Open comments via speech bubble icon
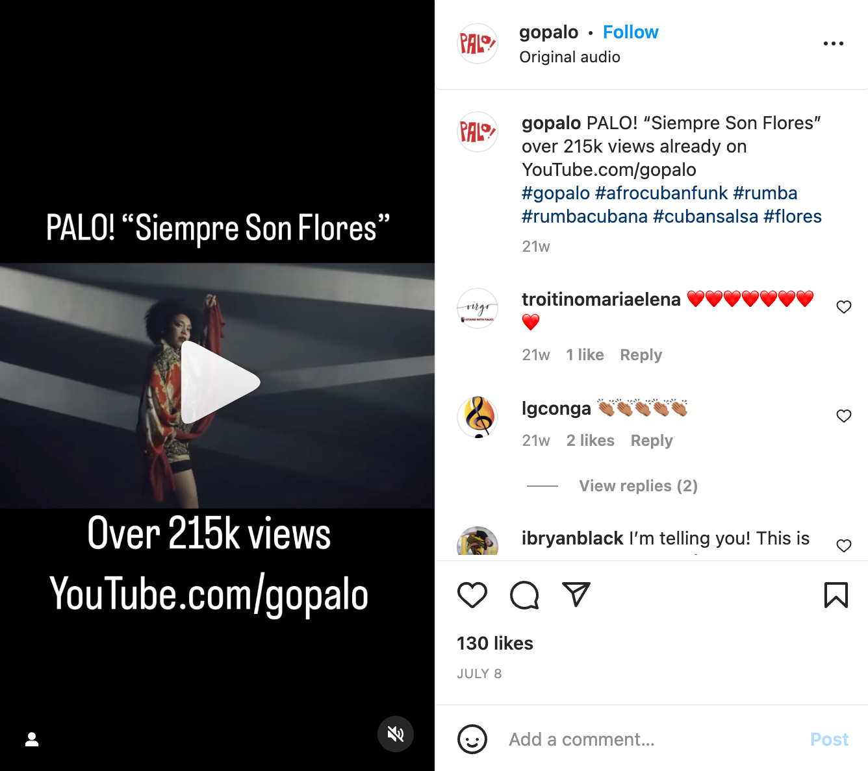The height and width of the screenshot is (771, 868). click(x=524, y=595)
